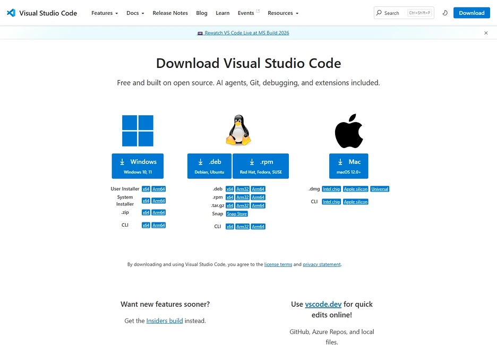Click the download arrow icon on .deb button
This screenshot has width=497, height=345.
(x=200, y=162)
